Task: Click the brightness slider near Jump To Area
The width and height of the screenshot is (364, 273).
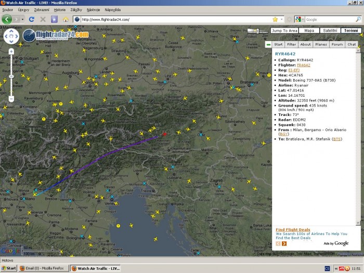Action: pyautogui.click(x=257, y=31)
